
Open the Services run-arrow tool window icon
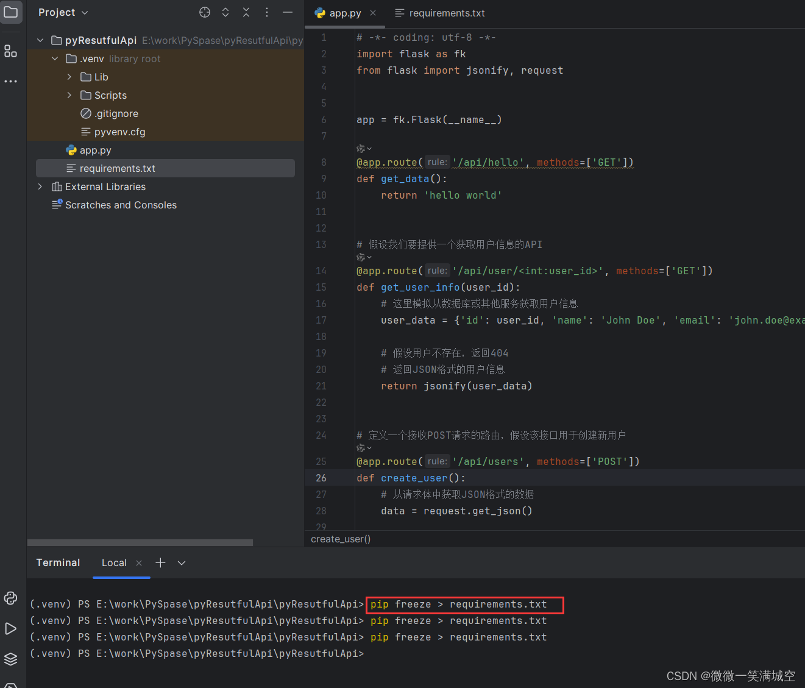(11, 628)
